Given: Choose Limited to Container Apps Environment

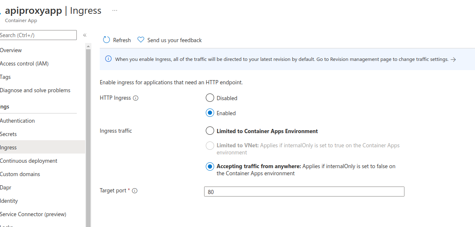Looking at the screenshot, I should click(x=210, y=131).
